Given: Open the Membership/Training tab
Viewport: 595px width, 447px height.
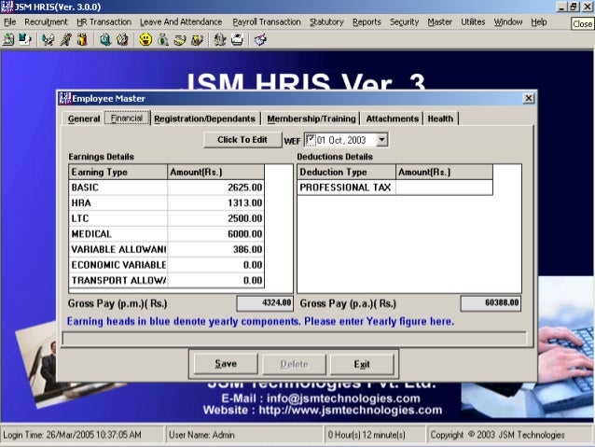Looking at the screenshot, I should click(311, 119).
